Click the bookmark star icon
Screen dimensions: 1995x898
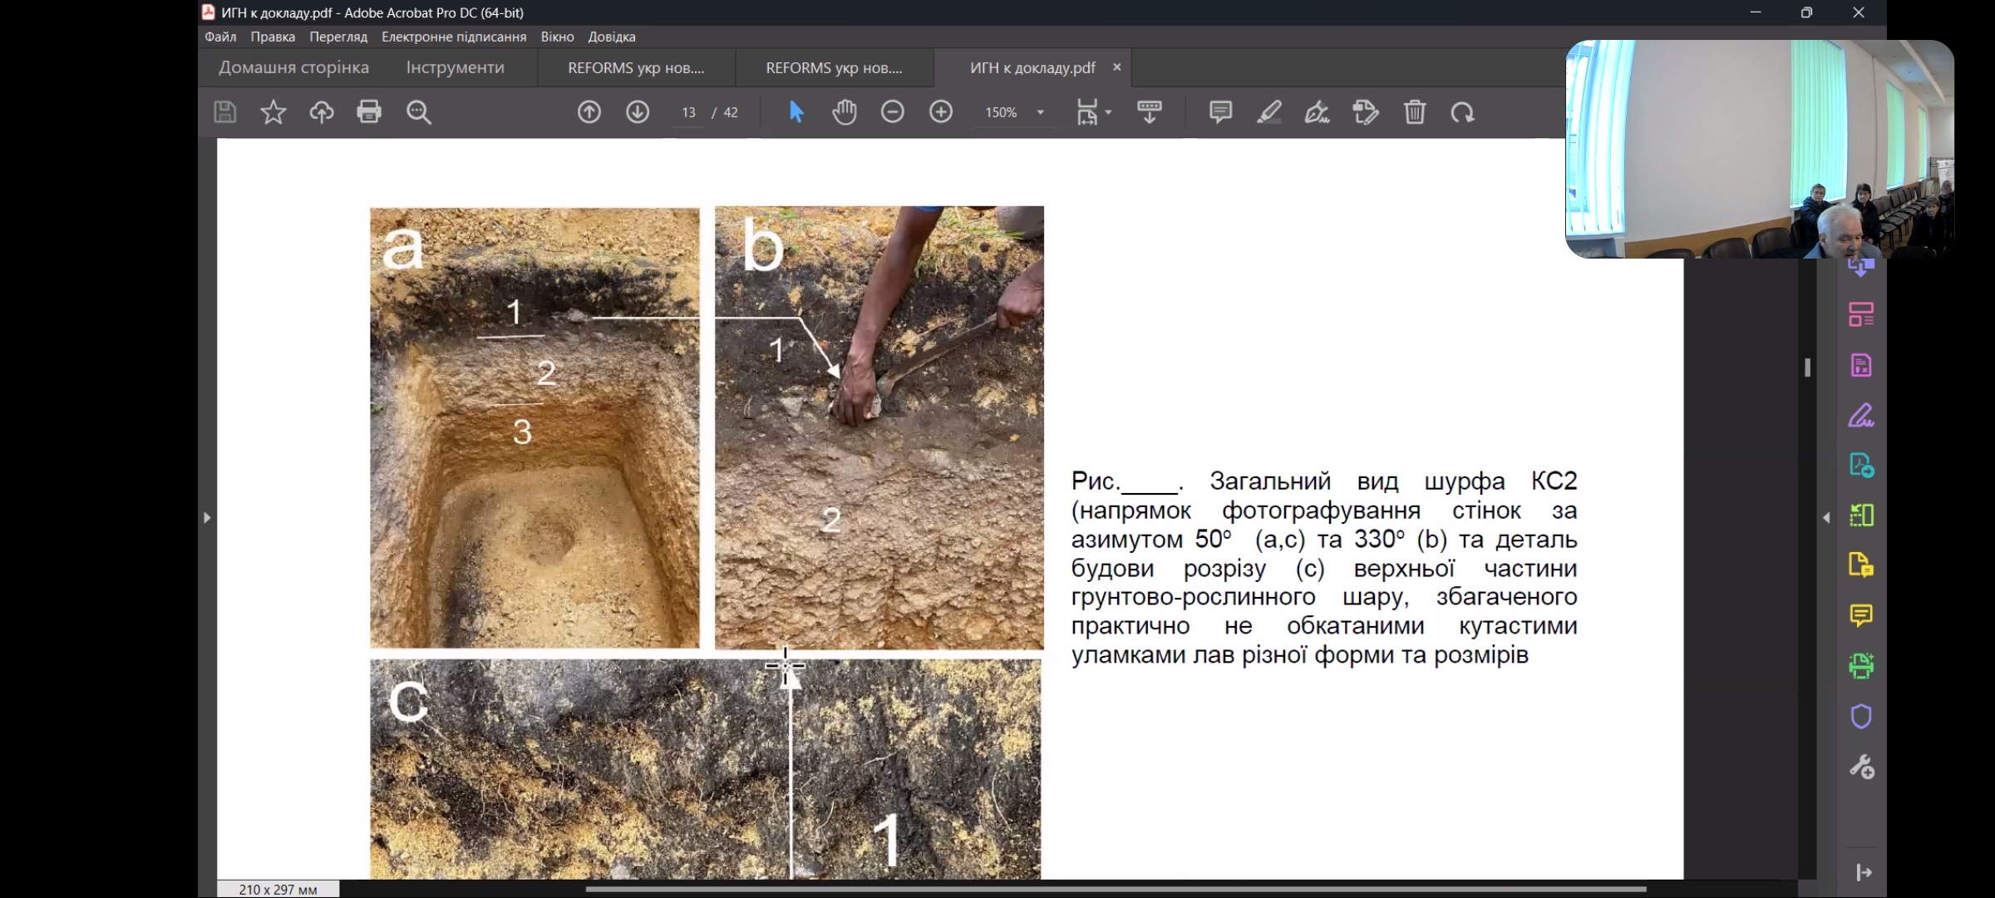coord(273,112)
